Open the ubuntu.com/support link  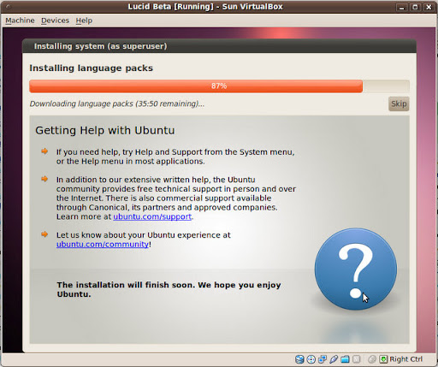click(x=152, y=216)
